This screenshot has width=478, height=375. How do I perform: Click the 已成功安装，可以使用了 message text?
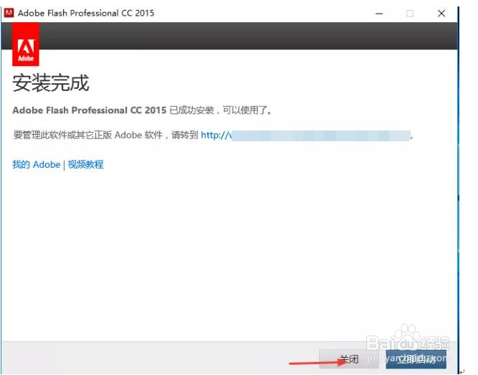pos(220,110)
